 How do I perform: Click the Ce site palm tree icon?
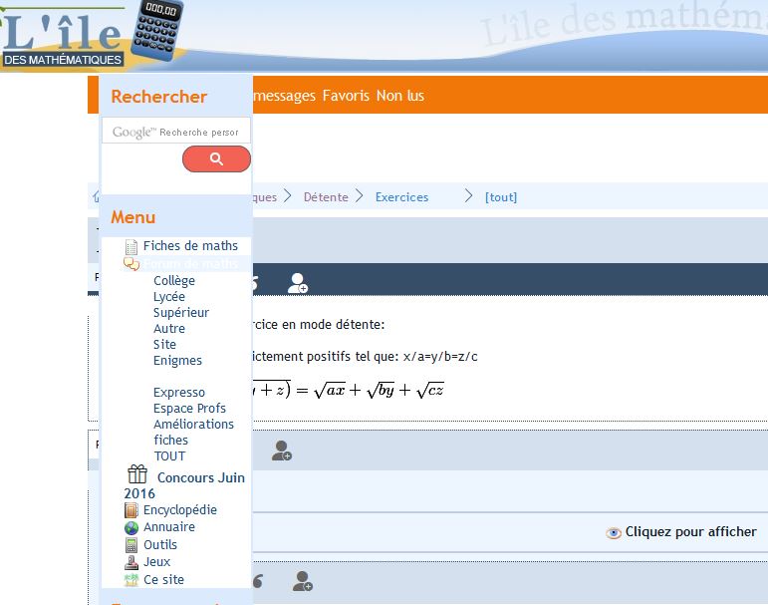[x=131, y=580]
